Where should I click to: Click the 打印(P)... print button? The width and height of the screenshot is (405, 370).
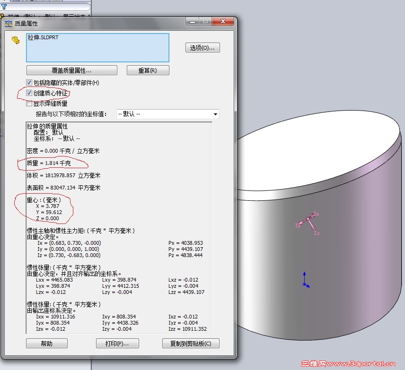117,344
